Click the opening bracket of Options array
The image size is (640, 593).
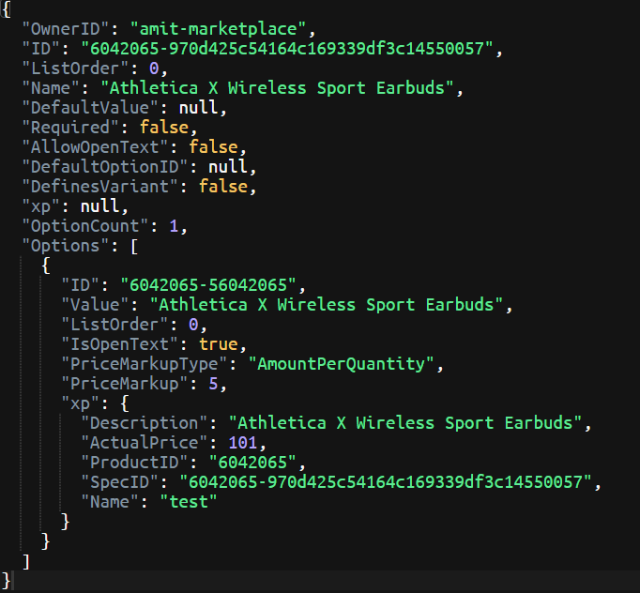tap(134, 246)
